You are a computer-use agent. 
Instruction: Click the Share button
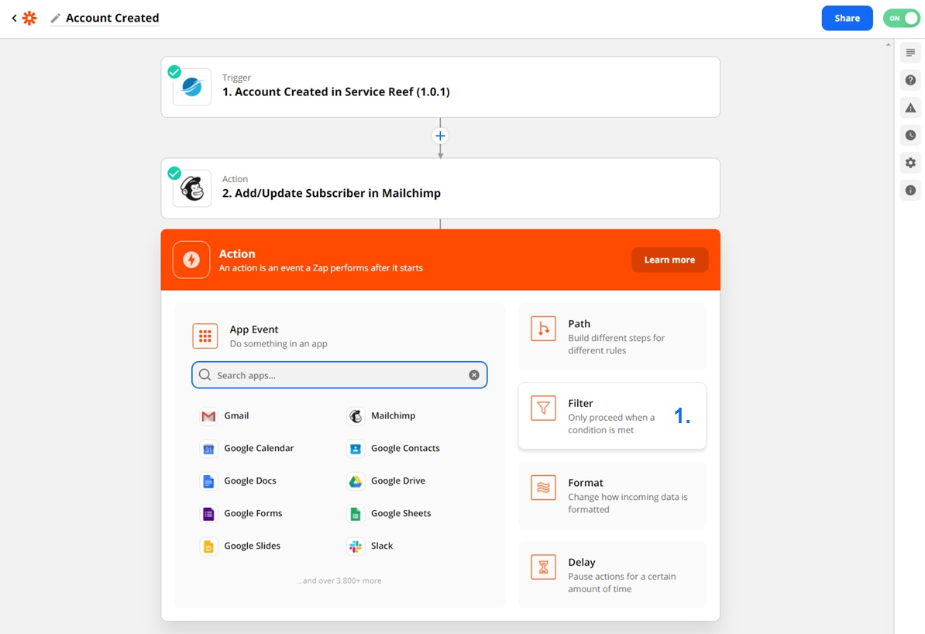(x=847, y=19)
